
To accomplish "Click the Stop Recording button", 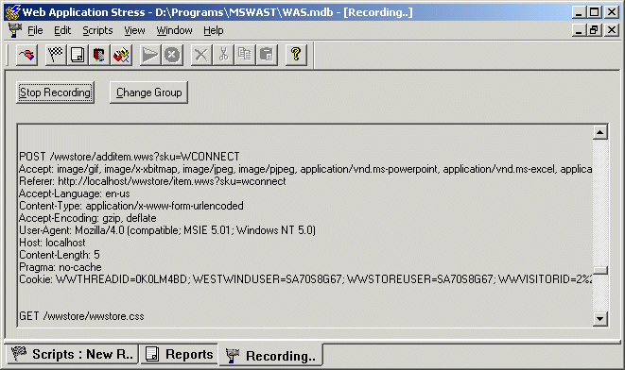I will [56, 92].
